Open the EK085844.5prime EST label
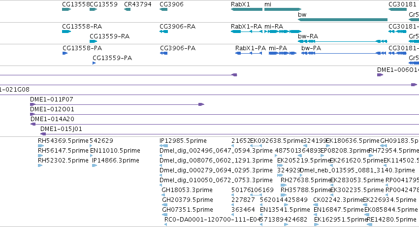Screen dimensions: 419x227 391,210
